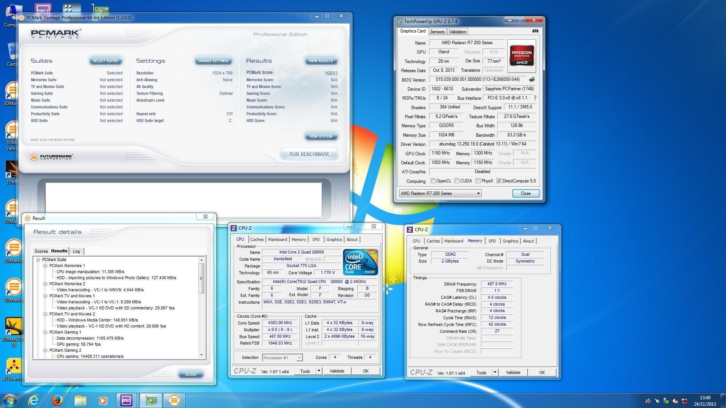Click the bus interface question mark in GPU-Z
This screenshot has width=726, height=408.
535,98
